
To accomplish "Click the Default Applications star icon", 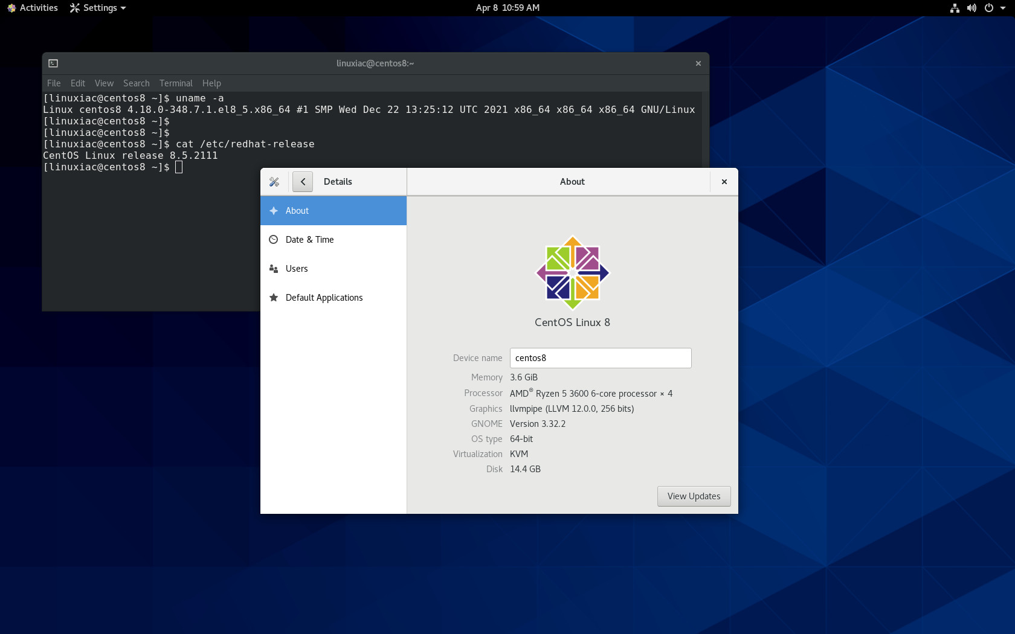I will click(274, 298).
